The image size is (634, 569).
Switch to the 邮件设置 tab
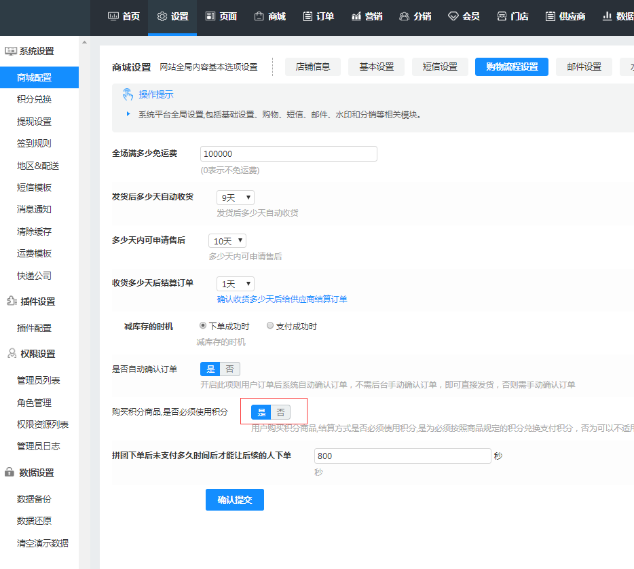(584, 67)
